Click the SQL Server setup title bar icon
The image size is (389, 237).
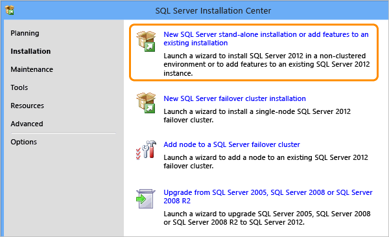[x=10, y=10]
